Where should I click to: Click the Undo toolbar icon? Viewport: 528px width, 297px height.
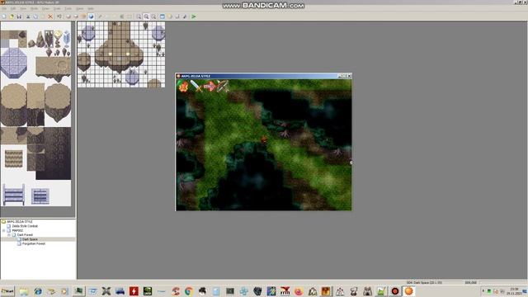59,16
